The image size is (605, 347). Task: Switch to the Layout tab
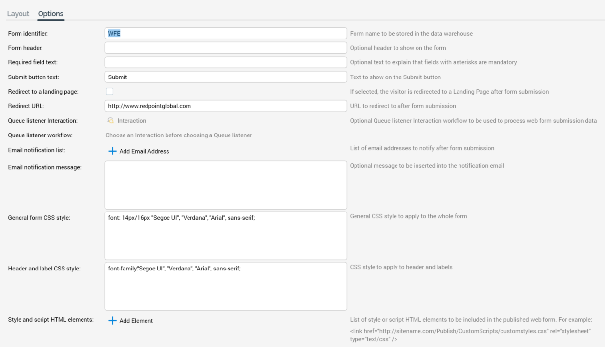coord(18,14)
